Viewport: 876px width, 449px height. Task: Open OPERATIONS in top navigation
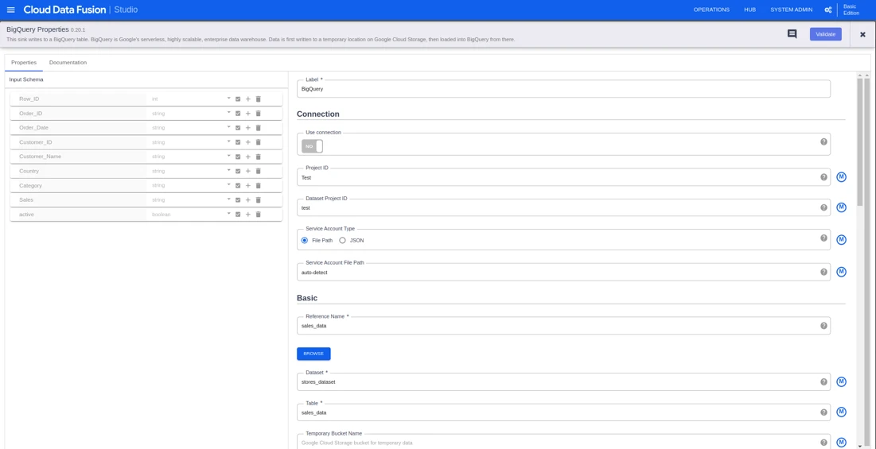pos(711,10)
